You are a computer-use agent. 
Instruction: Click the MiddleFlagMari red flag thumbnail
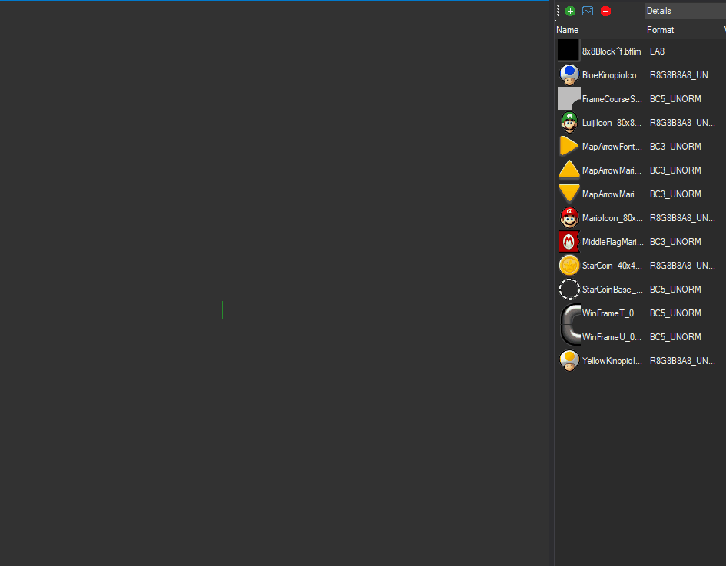[x=569, y=241]
